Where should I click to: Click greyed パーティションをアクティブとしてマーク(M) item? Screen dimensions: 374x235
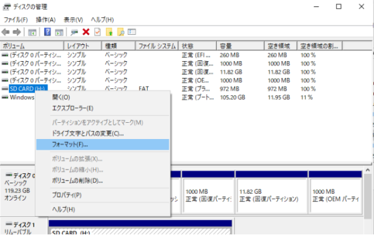point(103,123)
